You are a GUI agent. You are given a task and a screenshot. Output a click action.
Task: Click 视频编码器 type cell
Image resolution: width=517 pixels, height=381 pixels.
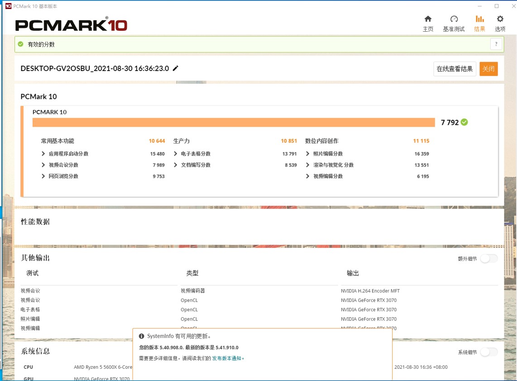pyautogui.click(x=192, y=291)
